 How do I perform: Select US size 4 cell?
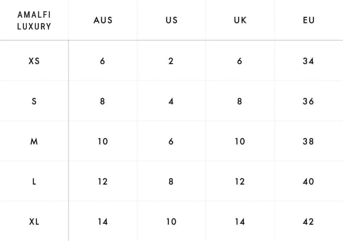pyautogui.click(x=171, y=101)
